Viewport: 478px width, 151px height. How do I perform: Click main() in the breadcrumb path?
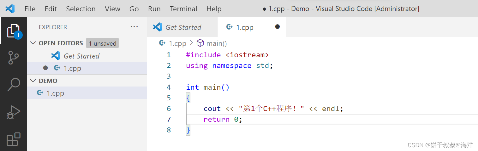[x=217, y=43]
